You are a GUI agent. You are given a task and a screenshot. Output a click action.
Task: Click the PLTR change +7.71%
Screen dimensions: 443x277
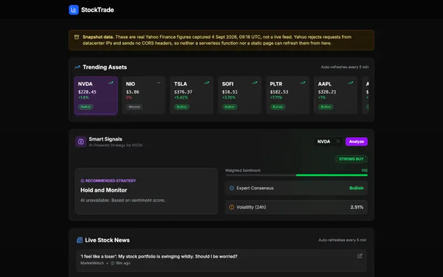276,98
